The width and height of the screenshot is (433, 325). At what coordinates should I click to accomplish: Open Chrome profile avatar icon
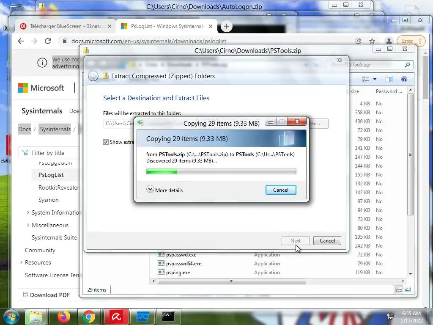pyautogui.click(x=389, y=41)
